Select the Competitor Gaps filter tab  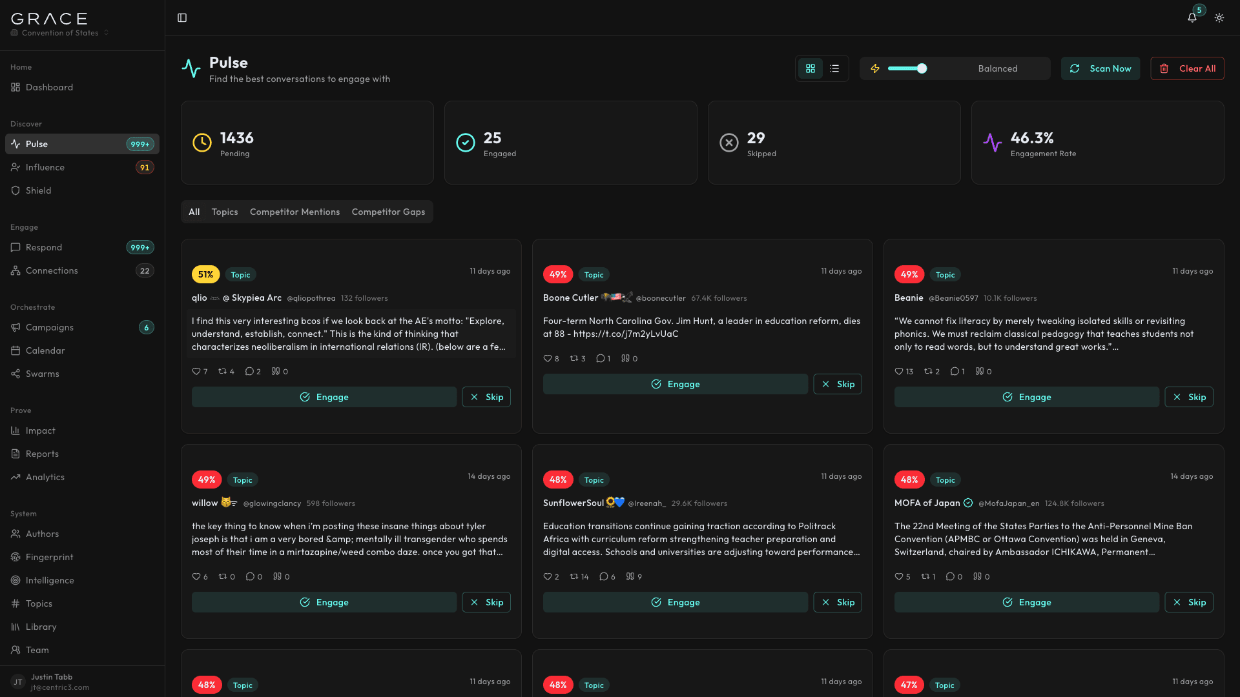point(388,212)
